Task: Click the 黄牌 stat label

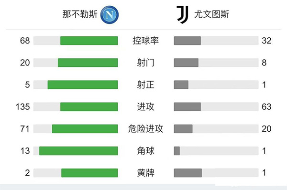Action: click(x=146, y=173)
